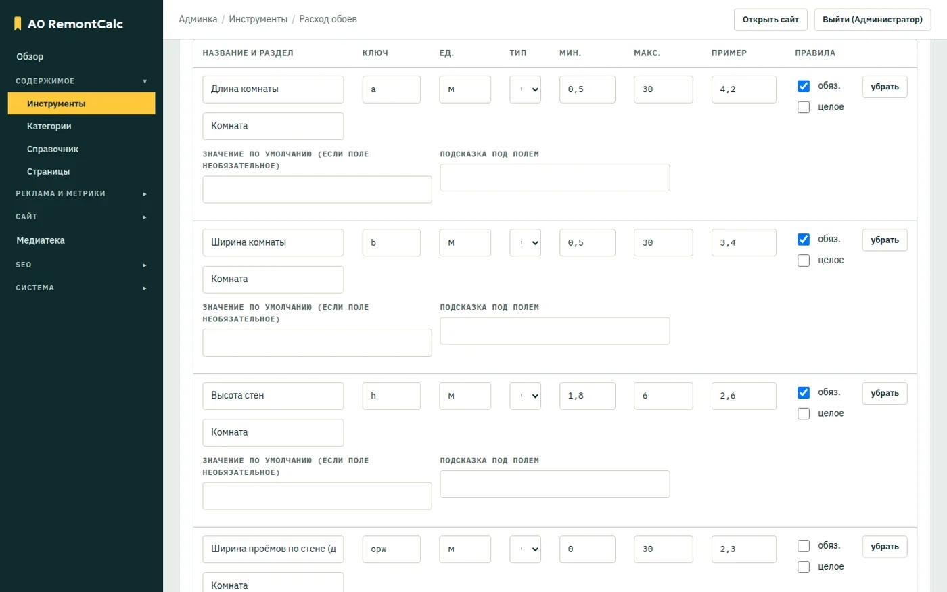Screen dimensions: 947x592
Task: Click Выйти (Администратор) button
Action: pos(873,20)
